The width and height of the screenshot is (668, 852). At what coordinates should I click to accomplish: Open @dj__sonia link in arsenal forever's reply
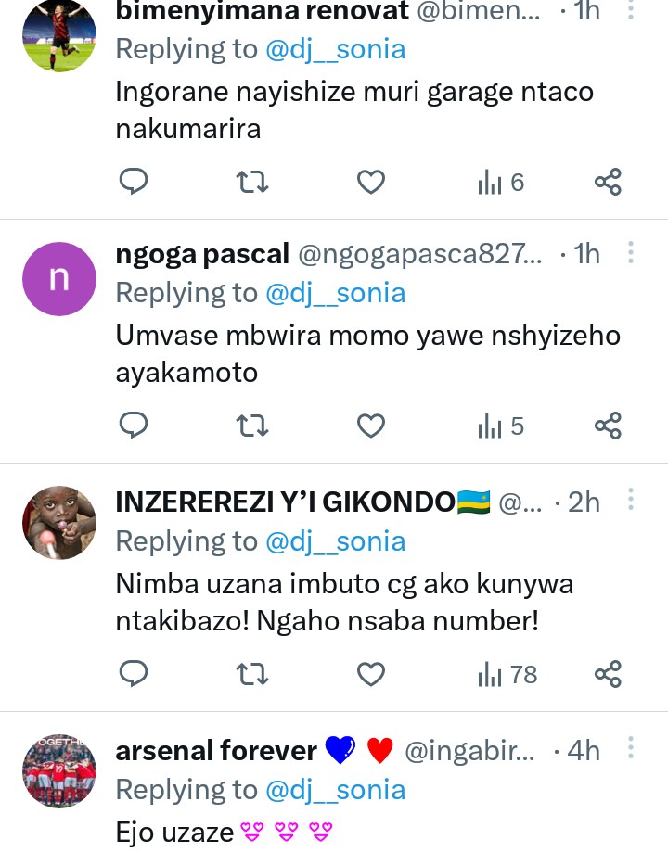(x=336, y=790)
